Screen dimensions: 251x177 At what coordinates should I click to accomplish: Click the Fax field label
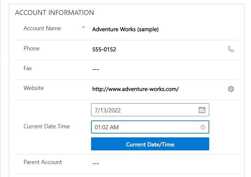point(28,68)
